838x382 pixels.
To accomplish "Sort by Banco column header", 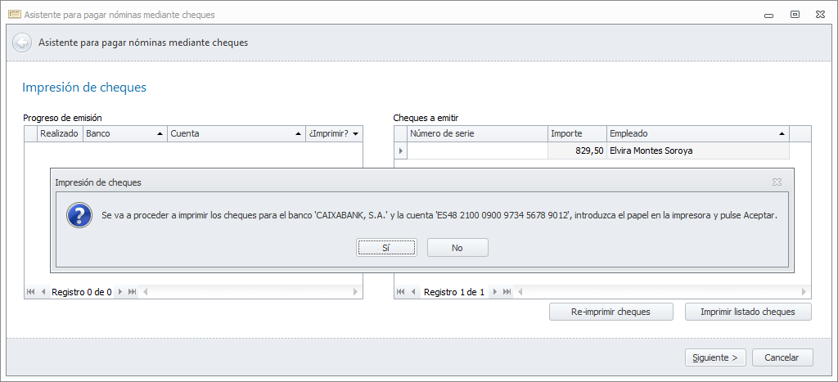I will point(125,133).
